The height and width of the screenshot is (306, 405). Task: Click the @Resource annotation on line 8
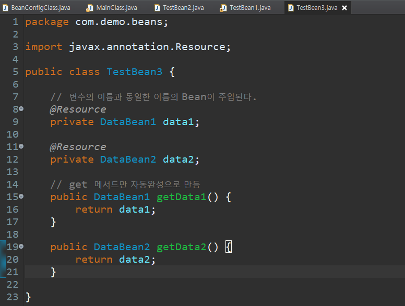pyautogui.click(x=78, y=109)
